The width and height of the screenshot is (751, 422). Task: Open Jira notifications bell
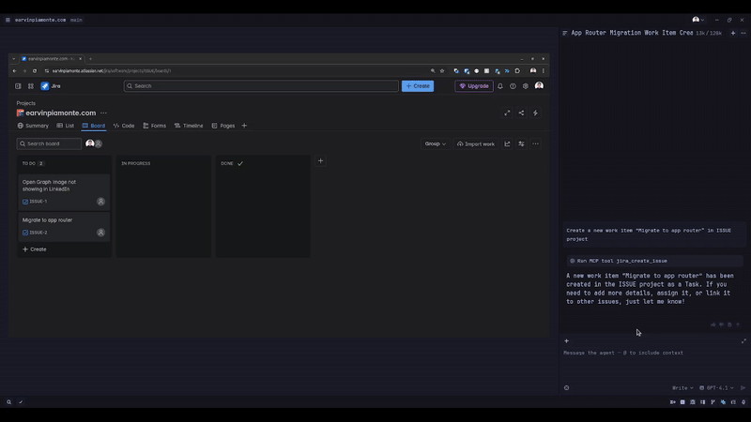(500, 86)
